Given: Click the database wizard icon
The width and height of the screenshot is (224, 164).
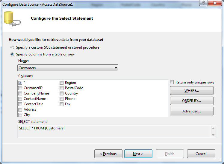Looking at the screenshot, I should pyautogui.click(x=12, y=18).
